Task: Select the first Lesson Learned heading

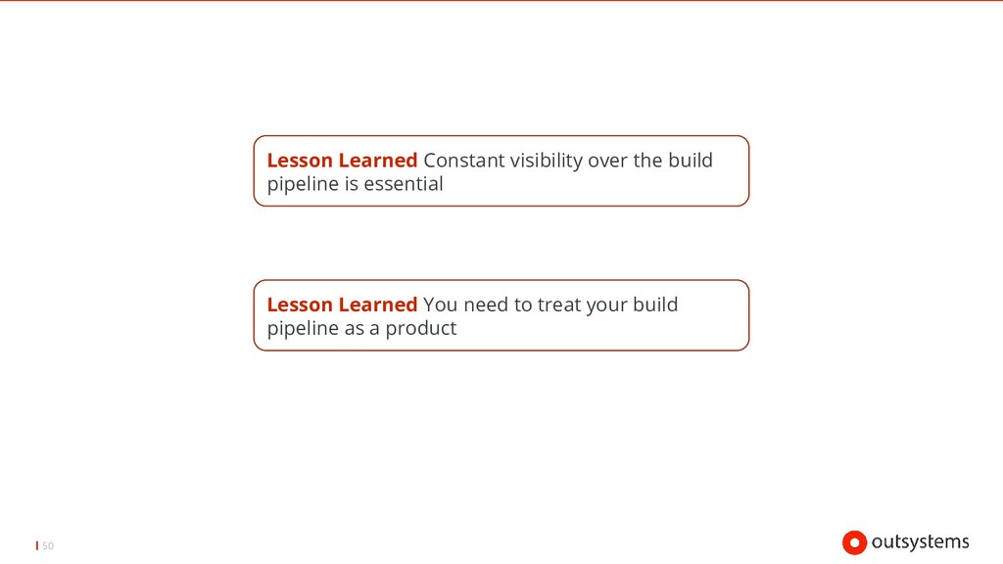Action: click(x=342, y=160)
